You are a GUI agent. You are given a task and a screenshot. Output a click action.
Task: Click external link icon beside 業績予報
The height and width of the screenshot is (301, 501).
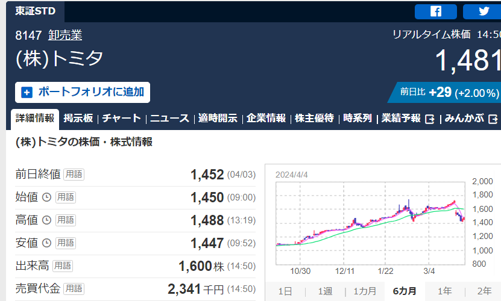(x=430, y=119)
